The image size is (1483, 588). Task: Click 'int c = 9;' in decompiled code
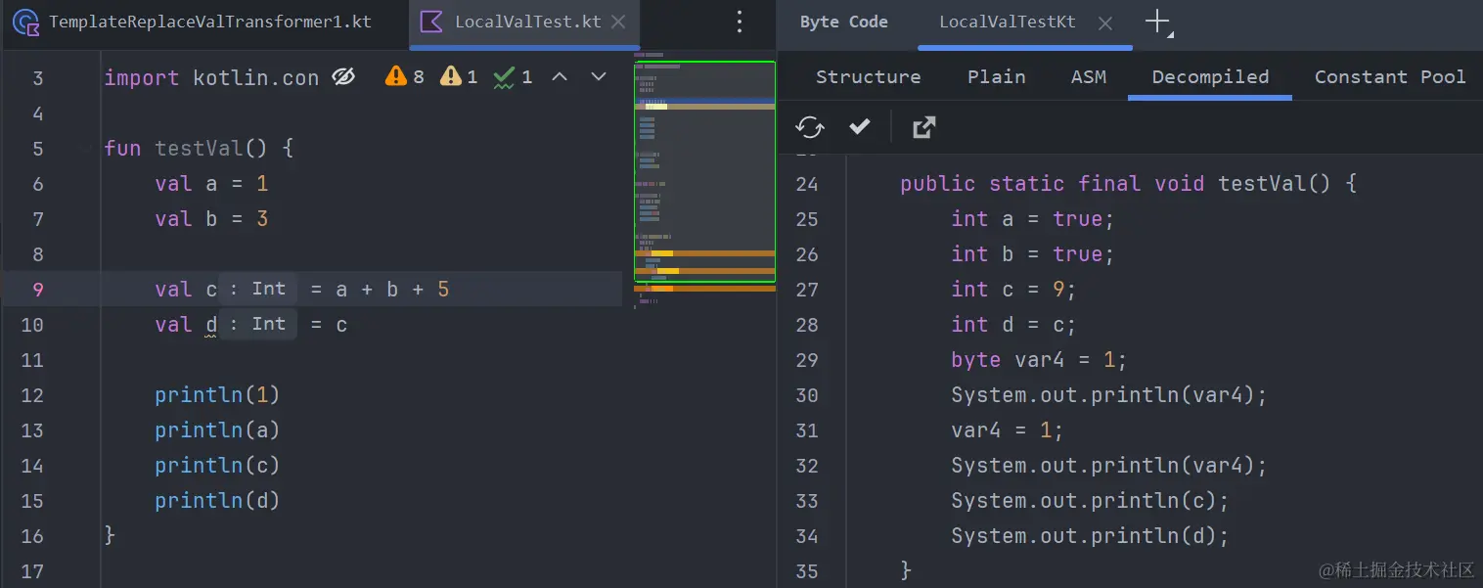1013,289
